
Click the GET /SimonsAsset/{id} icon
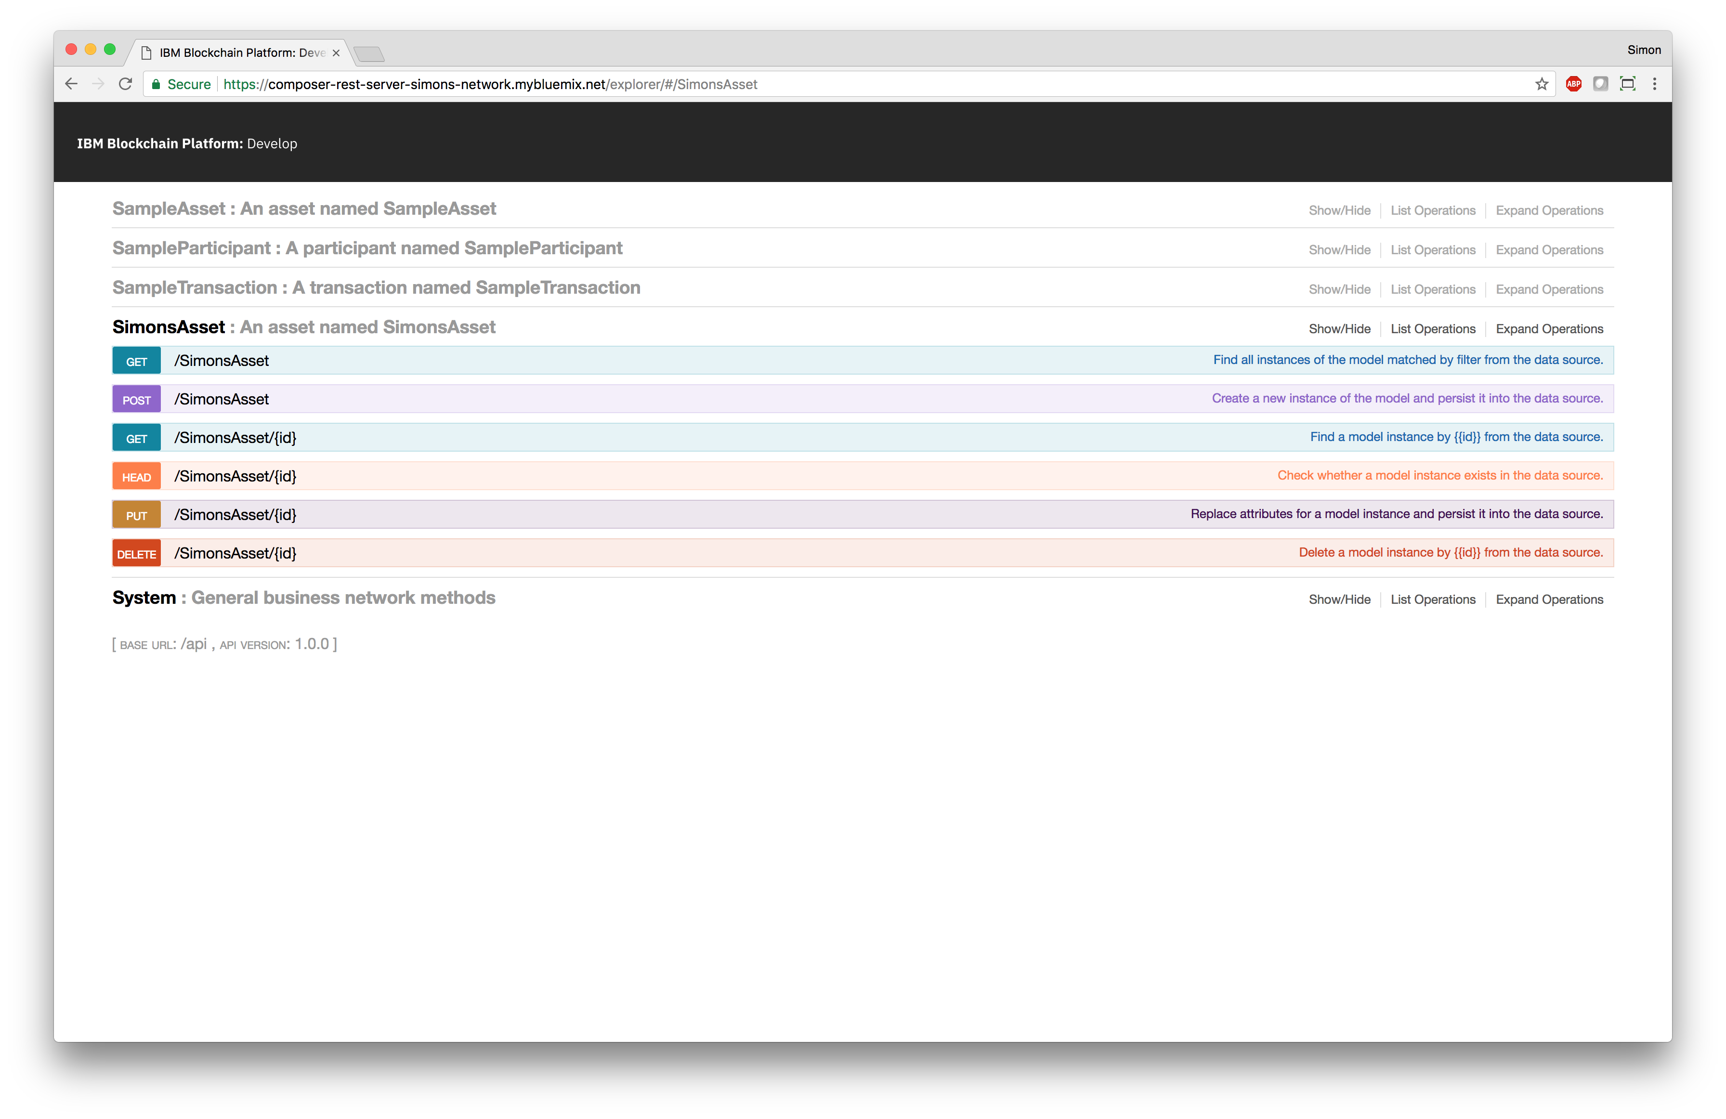(135, 438)
